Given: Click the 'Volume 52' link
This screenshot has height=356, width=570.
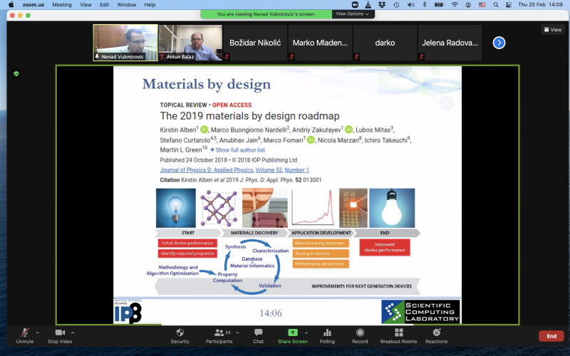Looking at the screenshot, I should [269, 170].
